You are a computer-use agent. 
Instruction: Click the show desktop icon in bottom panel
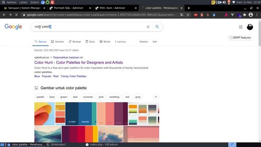pos(2,145)
